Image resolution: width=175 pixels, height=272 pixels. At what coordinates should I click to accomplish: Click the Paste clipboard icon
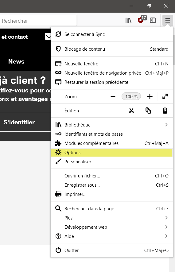click(x=165, y=111)
